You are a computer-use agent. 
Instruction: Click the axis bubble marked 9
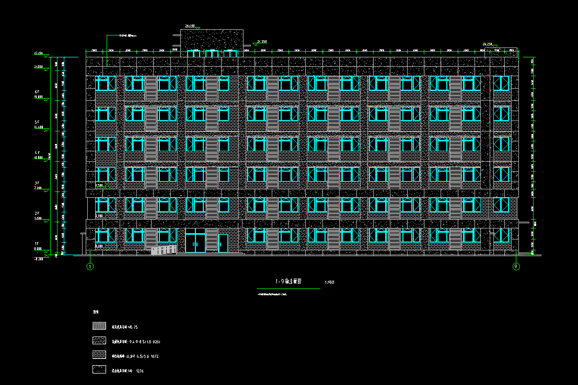point(516,267)
